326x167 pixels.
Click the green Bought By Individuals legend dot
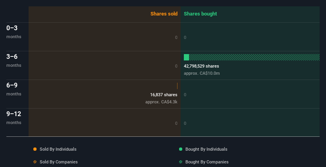click(x=181, y=149)
